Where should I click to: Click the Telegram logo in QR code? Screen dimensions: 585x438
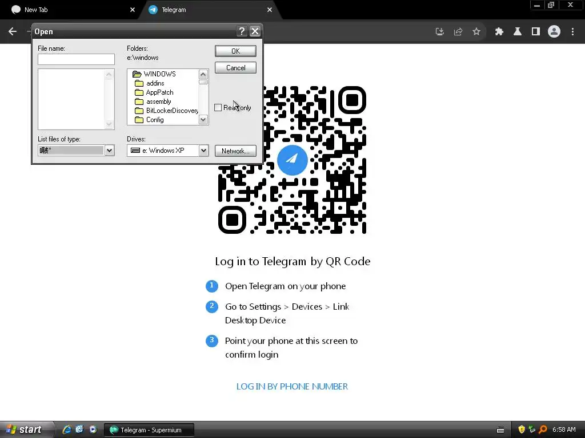[292, 160]
